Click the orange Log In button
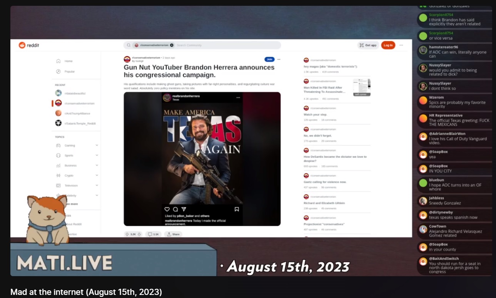The width and height of the screenshot is (496, 298). coord(388,45)
